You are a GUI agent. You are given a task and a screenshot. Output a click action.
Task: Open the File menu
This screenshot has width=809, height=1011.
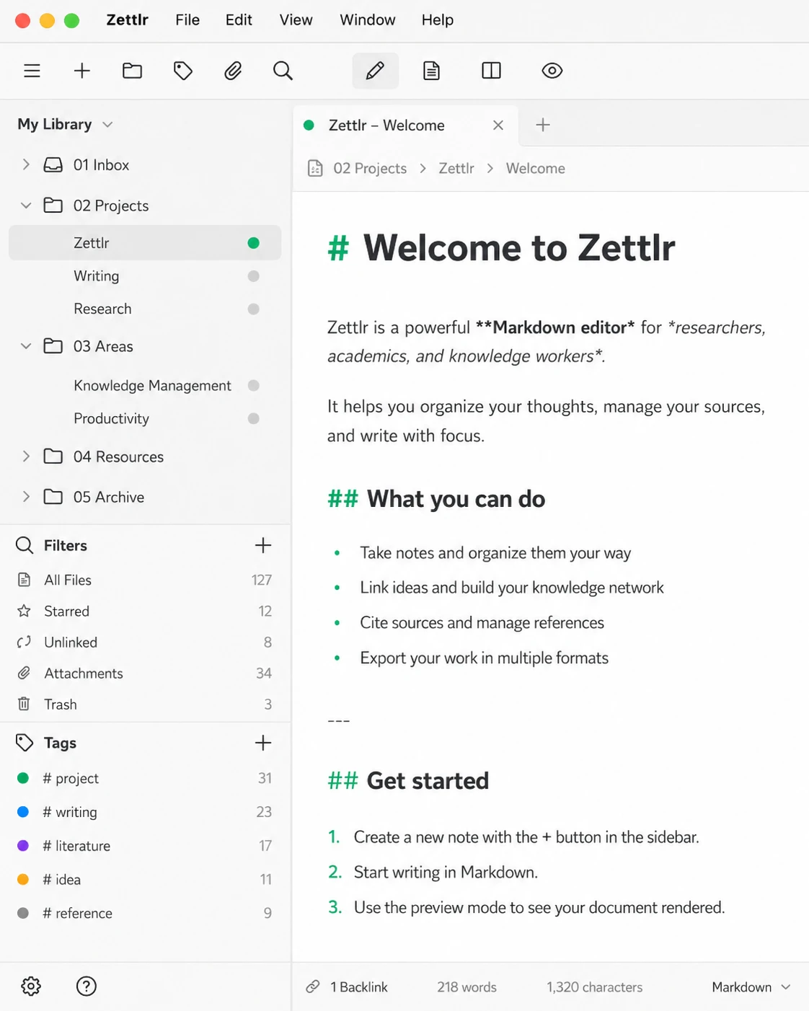click(x=187, y=20)
